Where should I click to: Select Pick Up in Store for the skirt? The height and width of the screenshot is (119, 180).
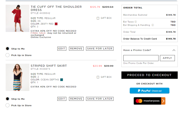pyautogui.click(x=7, y=105)
